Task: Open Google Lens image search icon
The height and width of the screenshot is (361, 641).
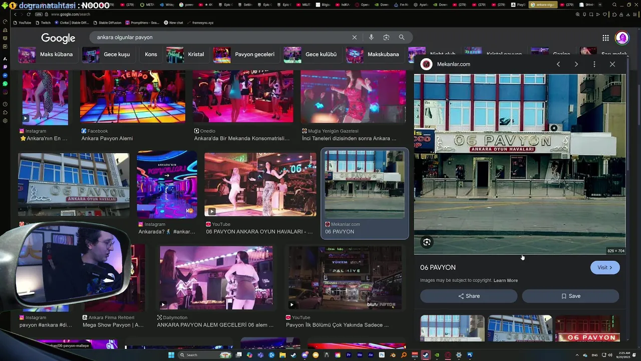Action: click(x=386, y=37)
